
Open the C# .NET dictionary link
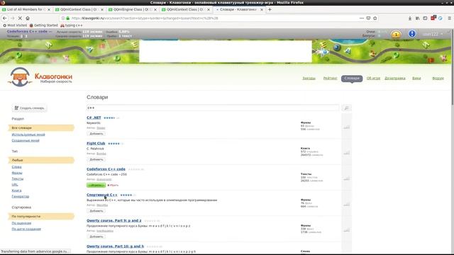pyautogui.click(x=94, y=118)
